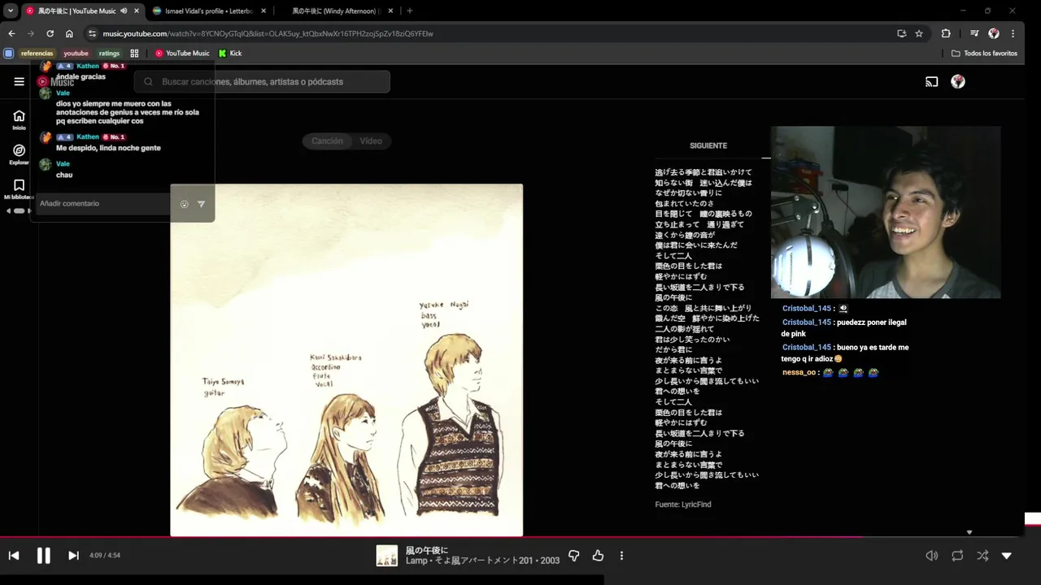Click the webcam overlay video
The image size is (1041, 585).
886,212
